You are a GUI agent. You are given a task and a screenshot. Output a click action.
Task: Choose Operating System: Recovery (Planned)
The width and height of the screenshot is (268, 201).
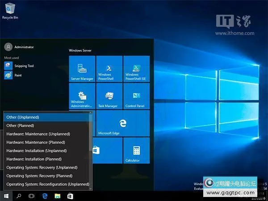tap(46, 176)
